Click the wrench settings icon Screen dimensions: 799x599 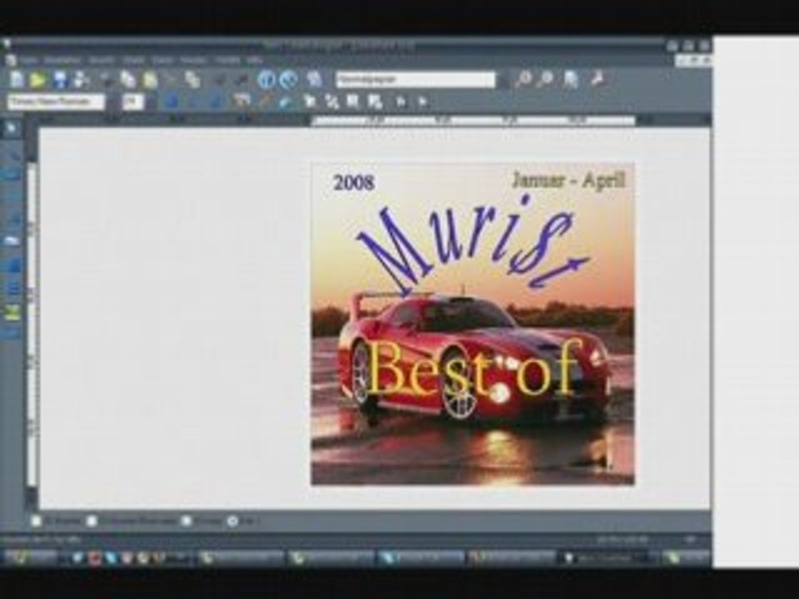click(596, 78)
